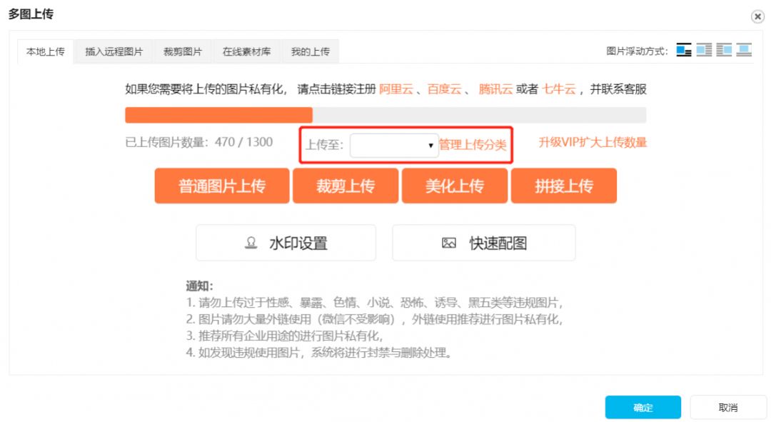Pick the centered image layout icon
Image resolution: width=771 pixels, height=422 pixels.
tap(745, 51)
